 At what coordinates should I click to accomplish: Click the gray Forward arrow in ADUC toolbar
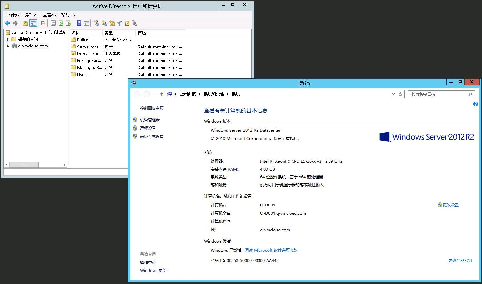[x=15, y=23]
